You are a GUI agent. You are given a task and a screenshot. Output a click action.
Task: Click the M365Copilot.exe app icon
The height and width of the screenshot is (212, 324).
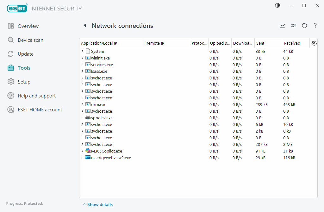pos(88,151)
